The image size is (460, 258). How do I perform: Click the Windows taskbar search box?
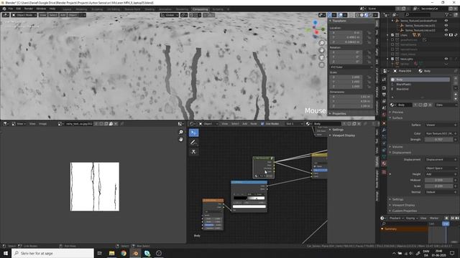52,253
